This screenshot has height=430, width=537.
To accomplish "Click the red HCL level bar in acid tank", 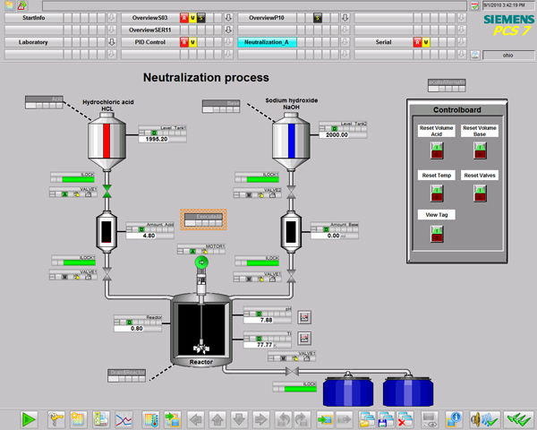I will tap(107, 142).
